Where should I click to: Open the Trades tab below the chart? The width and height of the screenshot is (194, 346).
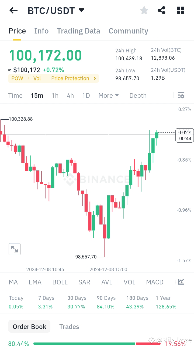pos(69,327)
